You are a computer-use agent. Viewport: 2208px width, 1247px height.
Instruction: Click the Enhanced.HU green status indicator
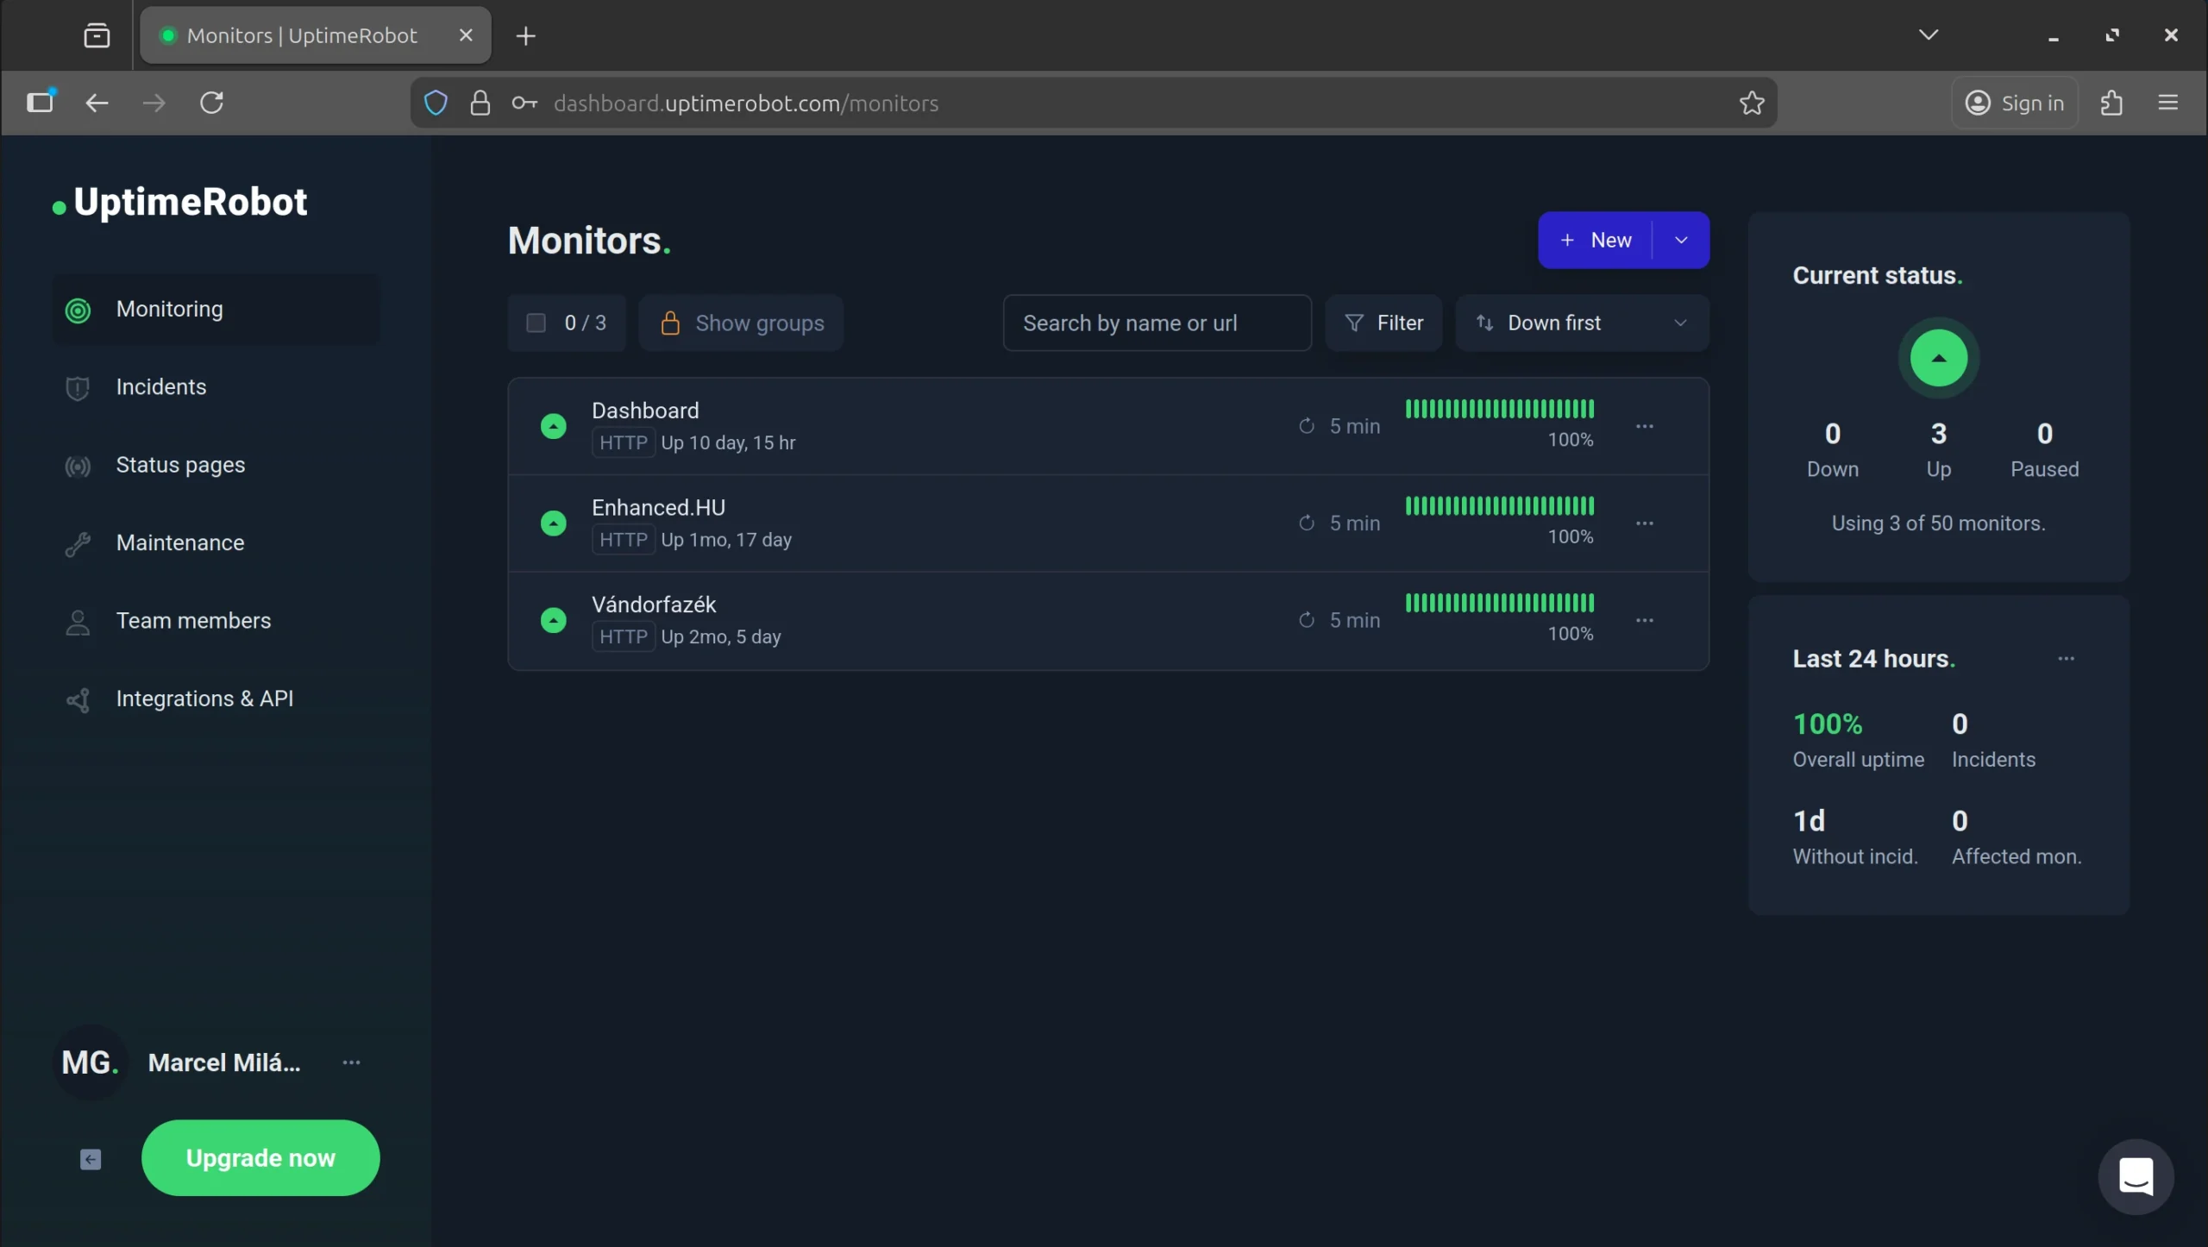[x=553, y=523]
